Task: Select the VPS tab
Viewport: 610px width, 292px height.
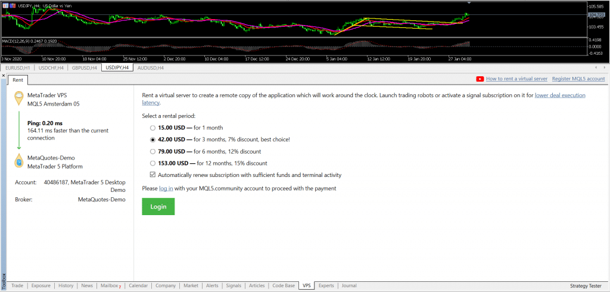Action: click(307, 286)
